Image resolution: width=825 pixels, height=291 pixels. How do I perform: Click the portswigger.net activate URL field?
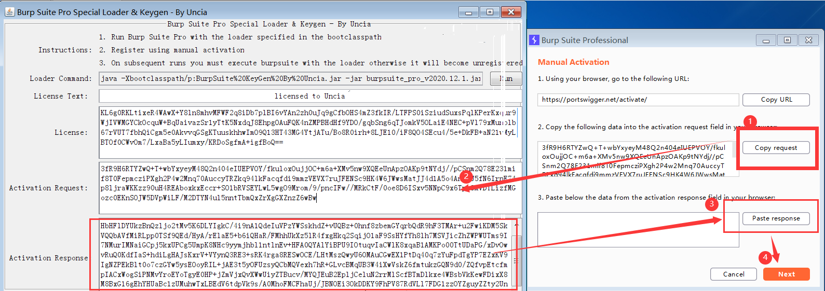[x=638, y=100]
